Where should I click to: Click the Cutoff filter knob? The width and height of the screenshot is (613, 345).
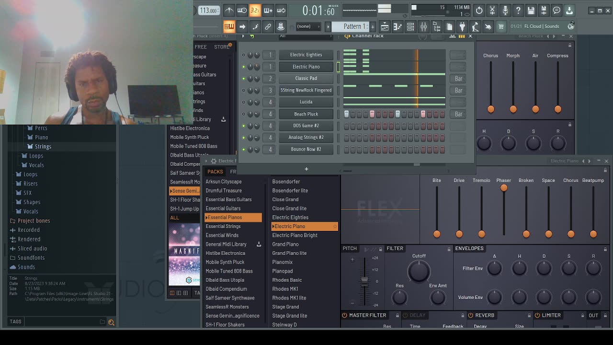pyautogui.click(x=419, y=272)
